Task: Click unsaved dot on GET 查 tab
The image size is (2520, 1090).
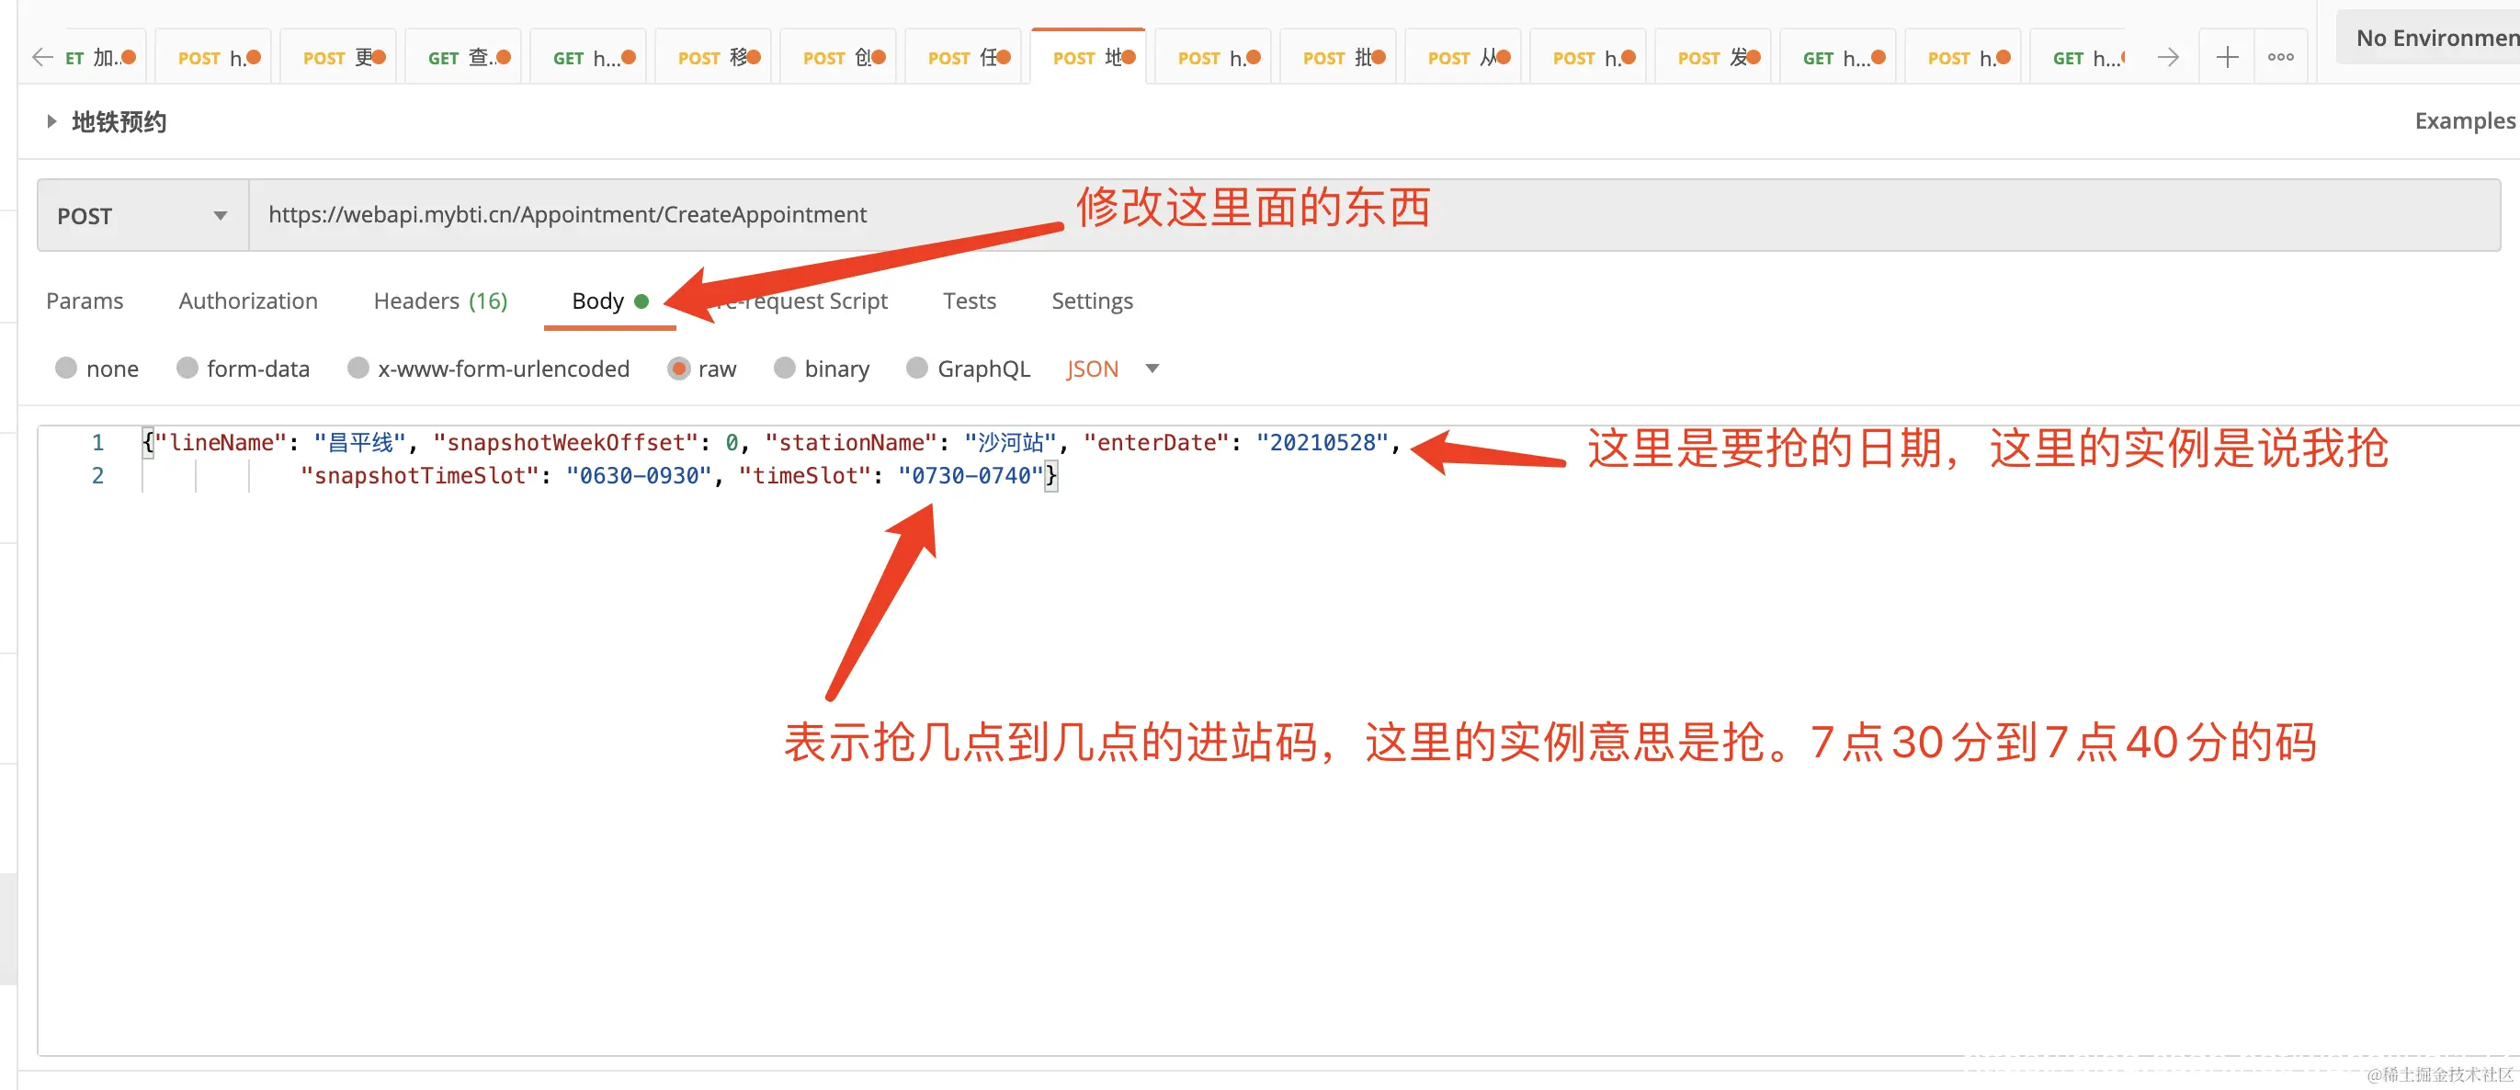Action: click(x=504, y=58)
